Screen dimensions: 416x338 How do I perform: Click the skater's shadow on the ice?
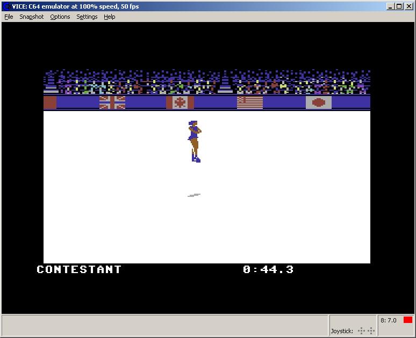(x=194, y=195)
